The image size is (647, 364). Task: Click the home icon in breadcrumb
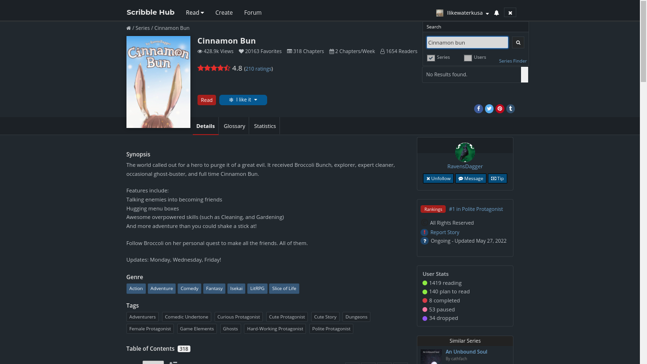coord(128,28)
